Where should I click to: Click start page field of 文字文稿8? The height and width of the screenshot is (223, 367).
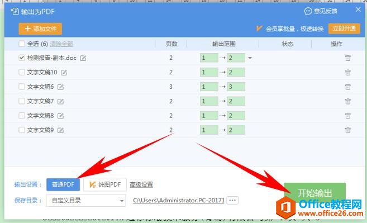point(209,116)
